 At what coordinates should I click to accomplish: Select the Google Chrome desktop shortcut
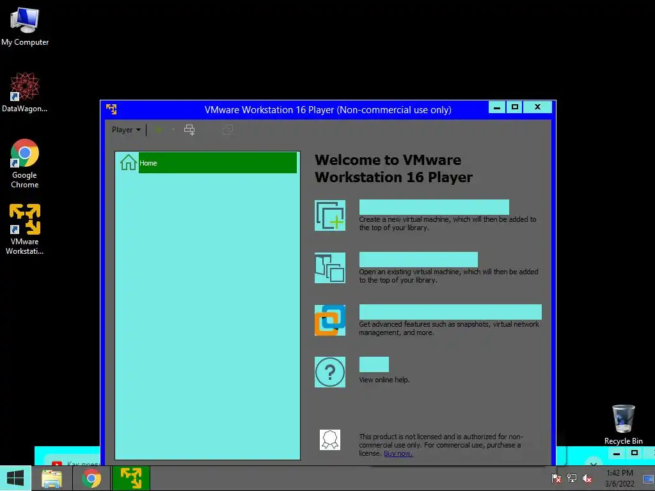[25, 164]
